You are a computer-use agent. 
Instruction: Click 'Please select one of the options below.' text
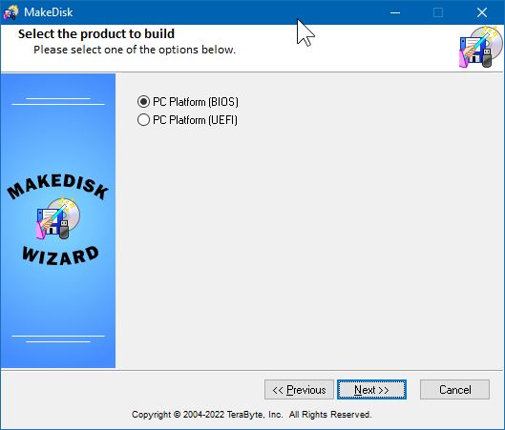click(x=135, y=50)
